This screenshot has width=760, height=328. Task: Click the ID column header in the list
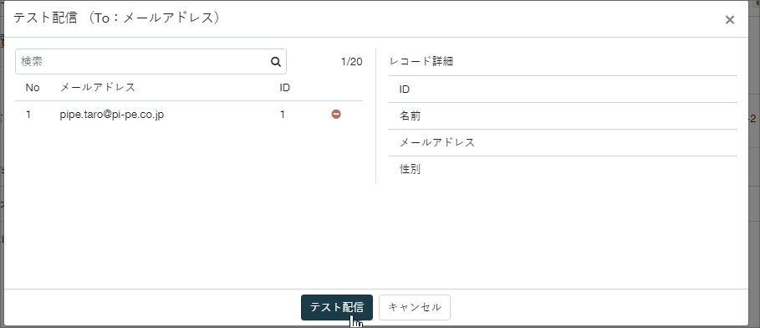pyautogui.click(x=285, y=87)
